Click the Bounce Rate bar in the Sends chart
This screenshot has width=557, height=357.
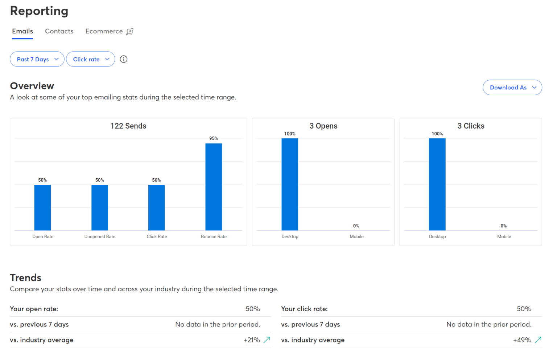click(213, 186)
